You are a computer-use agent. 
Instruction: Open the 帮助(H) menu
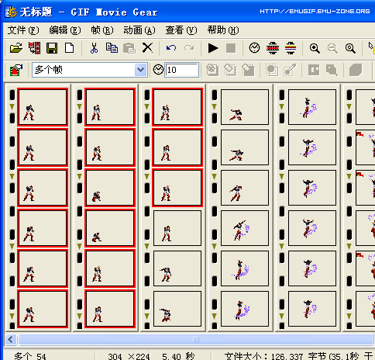click(223, 30)
